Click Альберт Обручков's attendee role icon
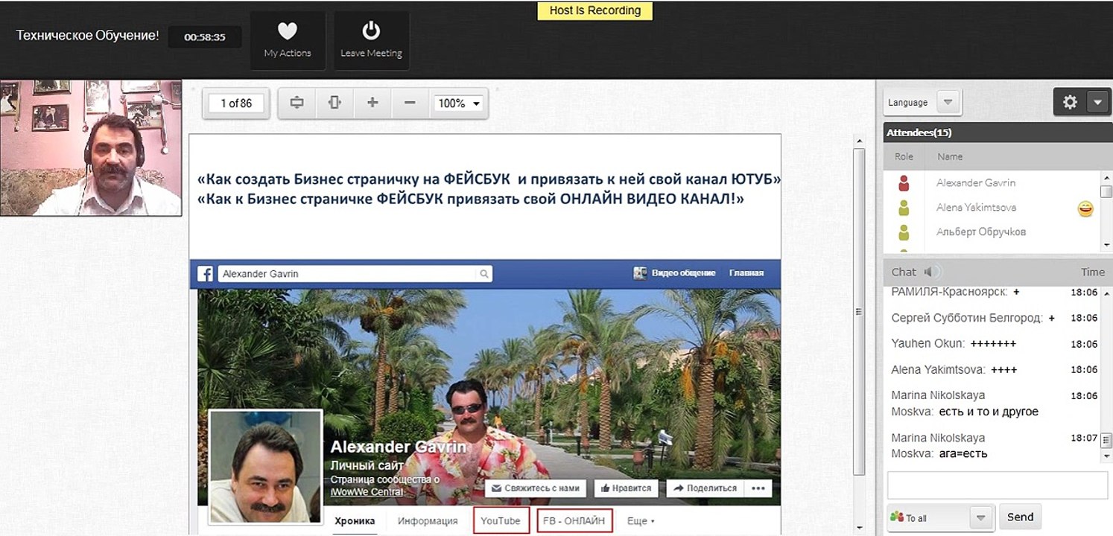 (904, 232)
